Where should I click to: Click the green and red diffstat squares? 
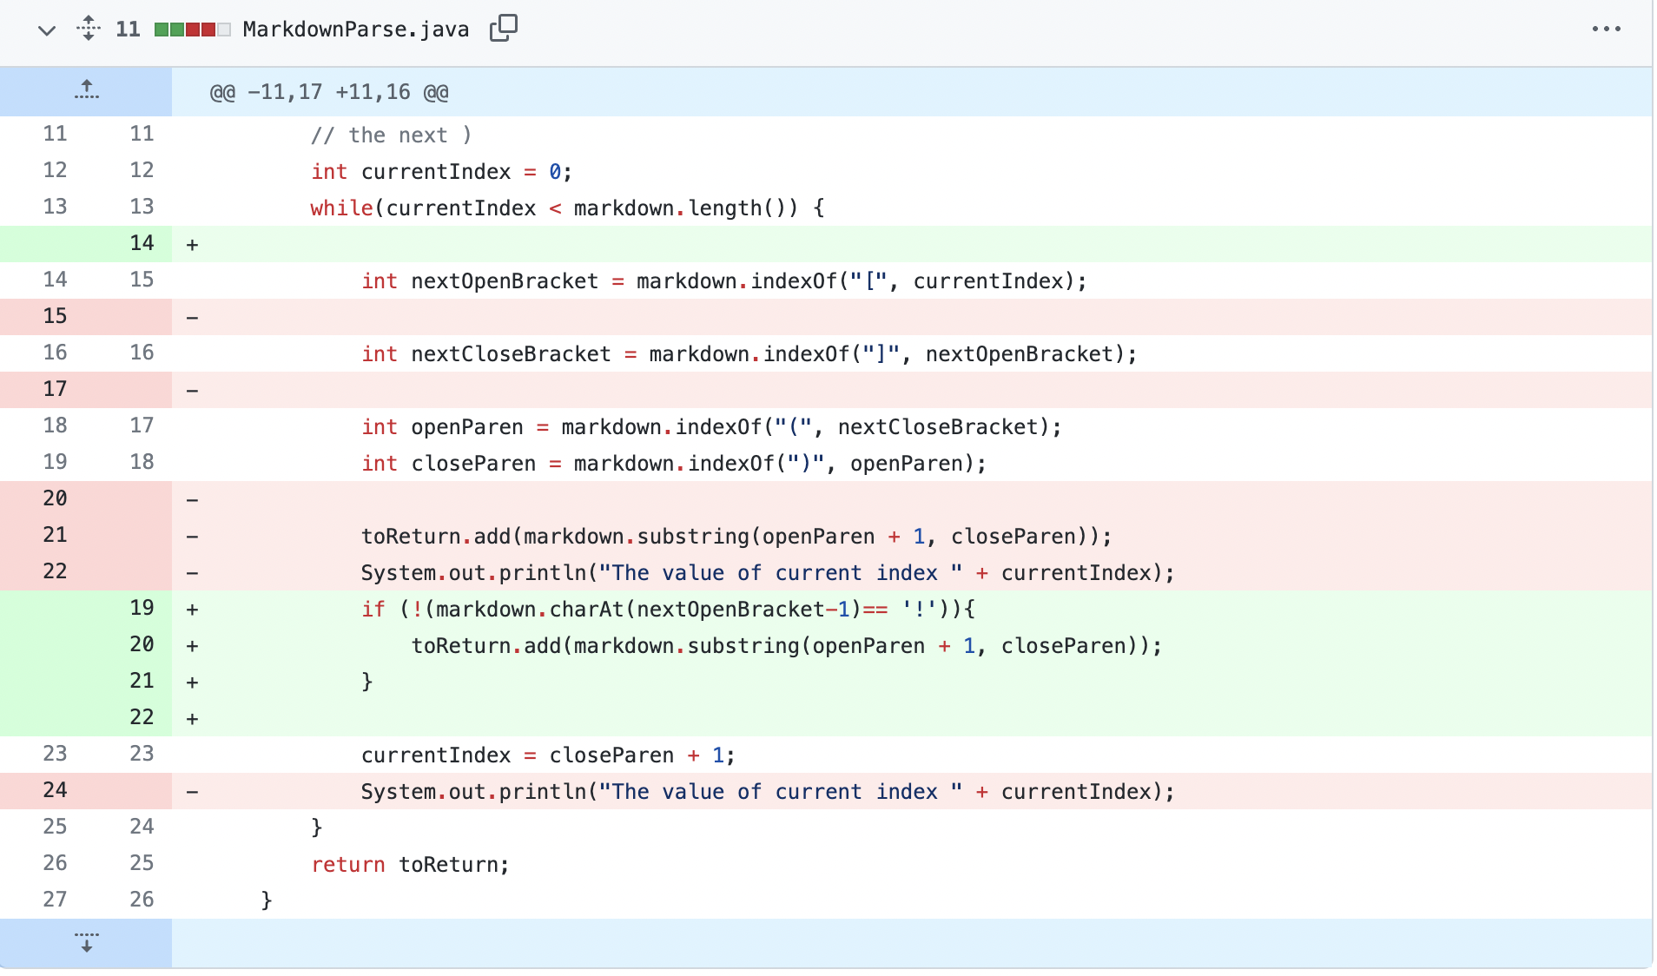coord(192,30)
